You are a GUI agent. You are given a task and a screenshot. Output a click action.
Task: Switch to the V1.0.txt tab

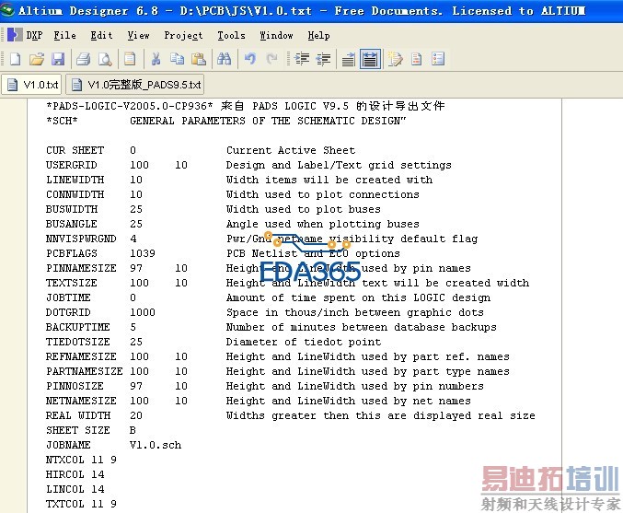[x=32, y=85]
